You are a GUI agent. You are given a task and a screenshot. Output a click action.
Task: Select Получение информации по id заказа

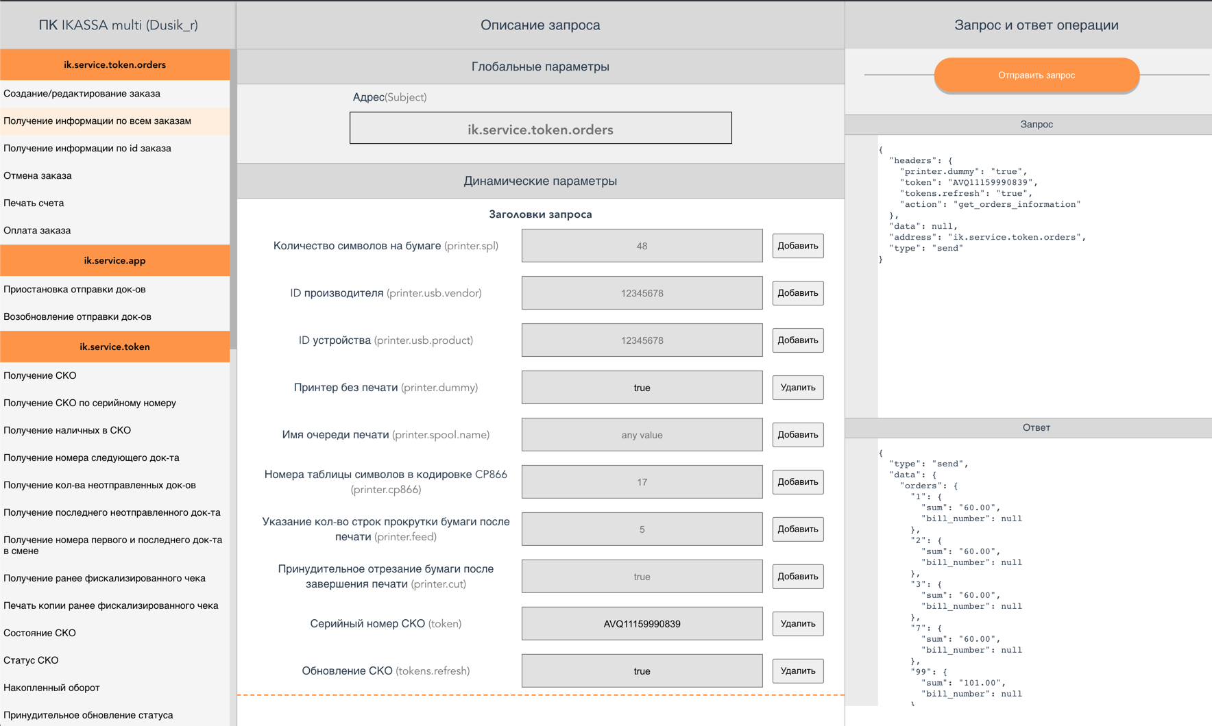click(88, 149)
